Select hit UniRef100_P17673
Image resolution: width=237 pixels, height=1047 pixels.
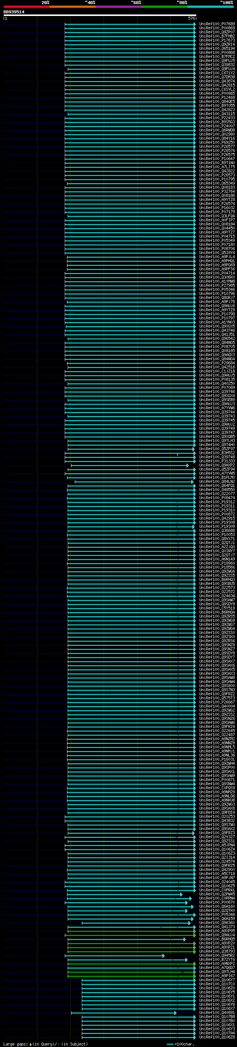click(x=217, y=40)
